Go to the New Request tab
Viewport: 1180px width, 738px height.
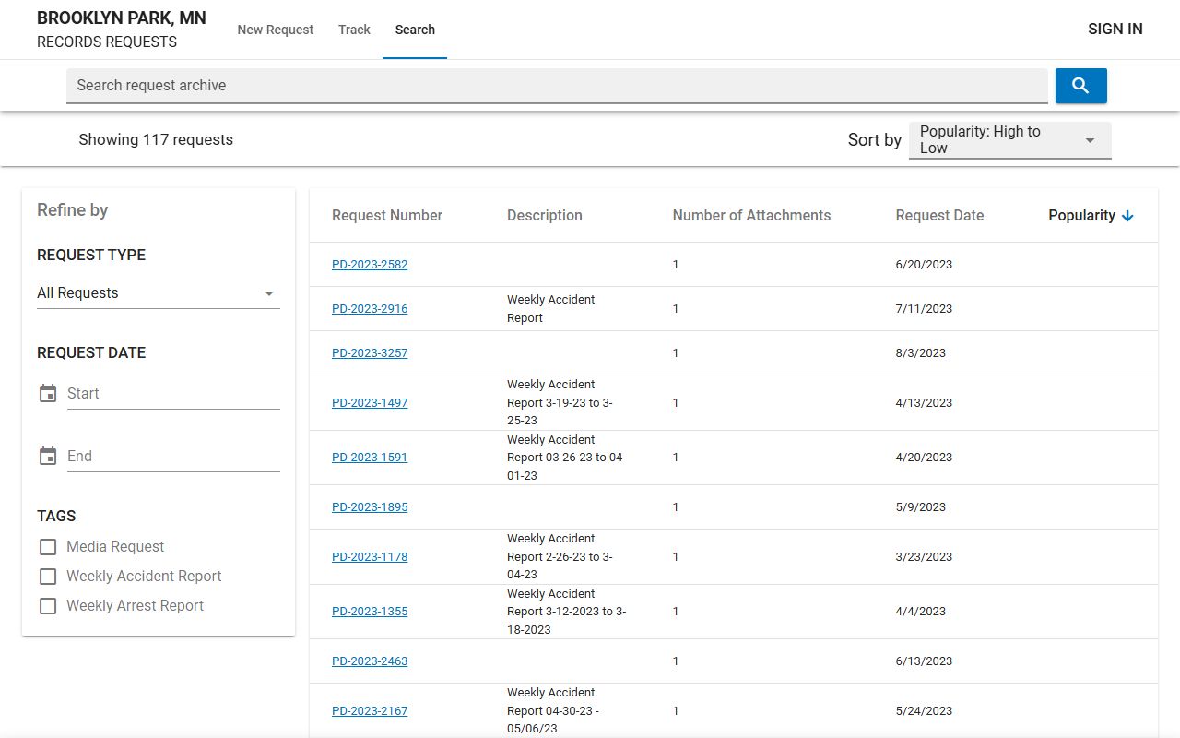[x=276, y=30]
